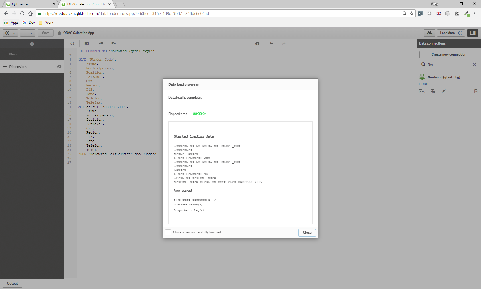Viewport: 481px width, 289px height.
Task: Open the Chrome three-dot menu
Action: pyautogui.click(x=475, y=13)
